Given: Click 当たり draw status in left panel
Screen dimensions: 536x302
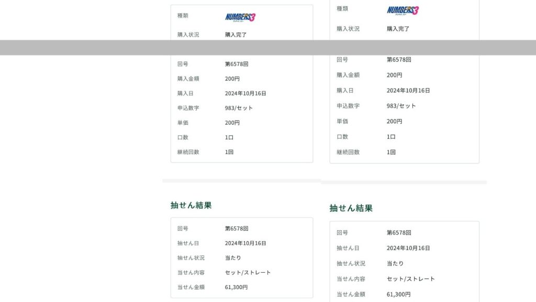Looking at the screenshot, I should point(233,258).
